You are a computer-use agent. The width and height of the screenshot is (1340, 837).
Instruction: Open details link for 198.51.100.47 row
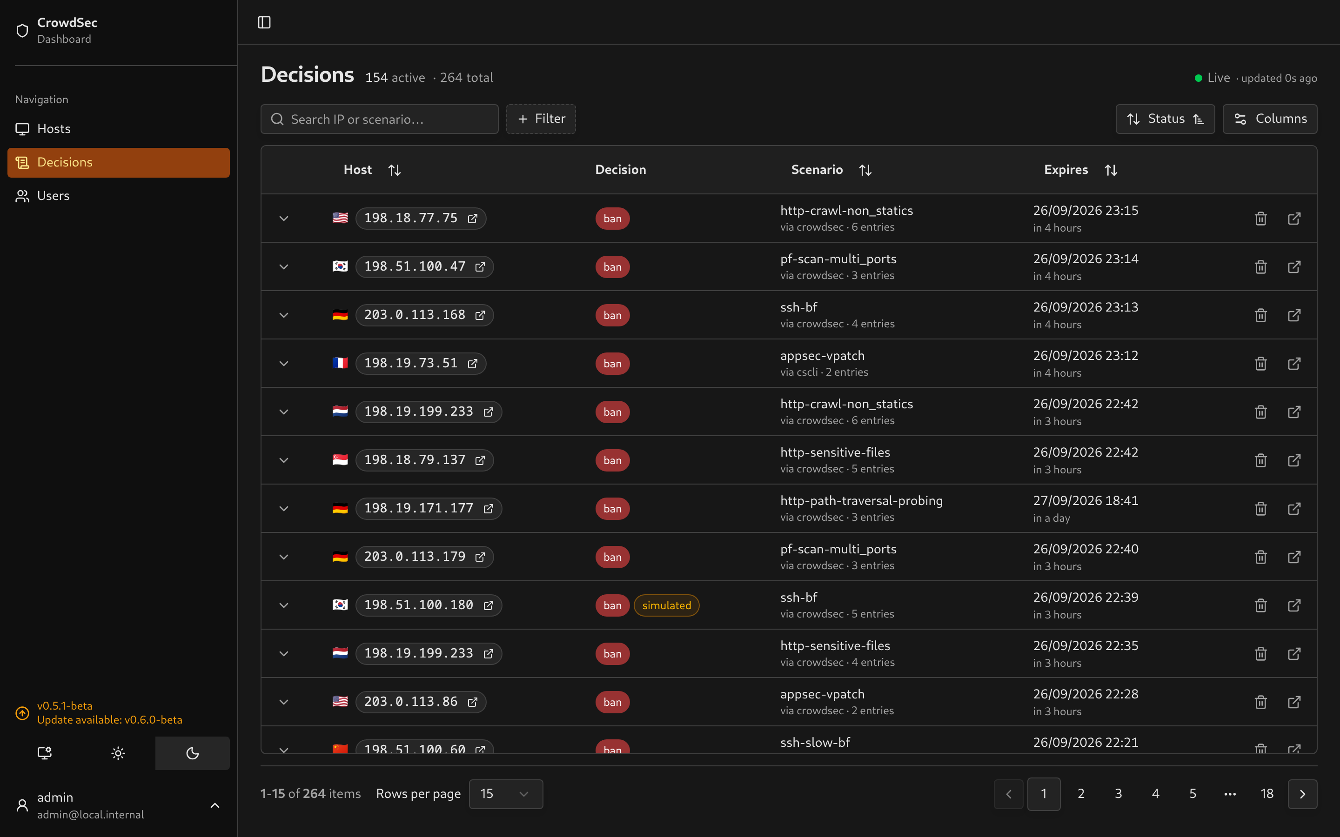tap(1294, 267)
